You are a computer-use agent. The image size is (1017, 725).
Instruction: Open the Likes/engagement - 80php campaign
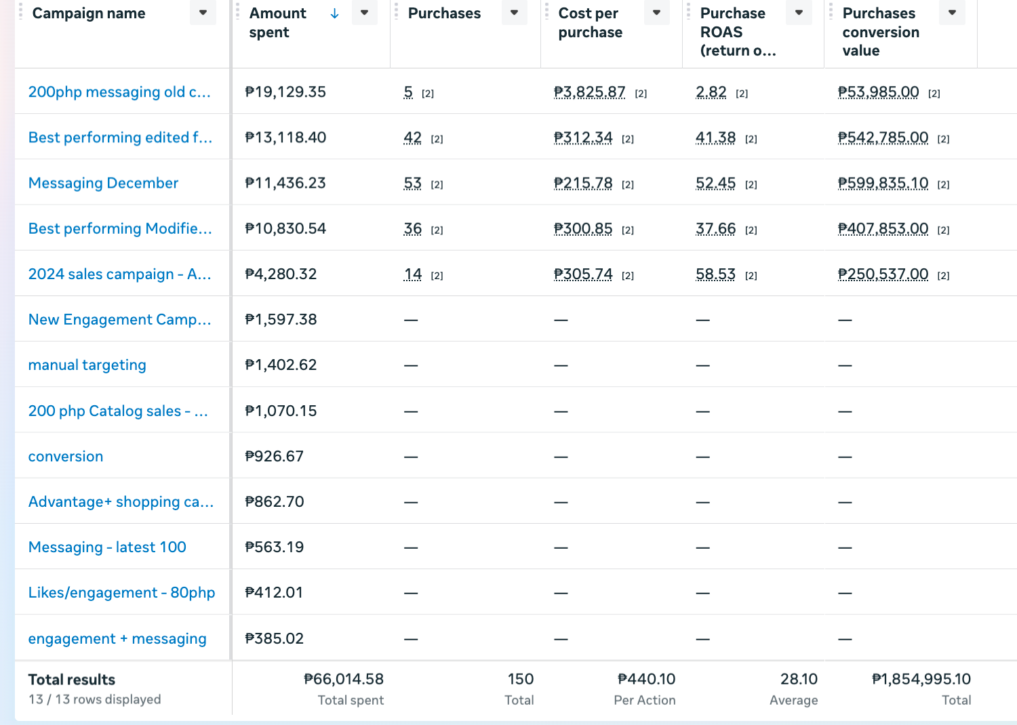click(121, 592)
